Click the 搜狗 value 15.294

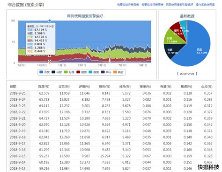click(105, 156)
